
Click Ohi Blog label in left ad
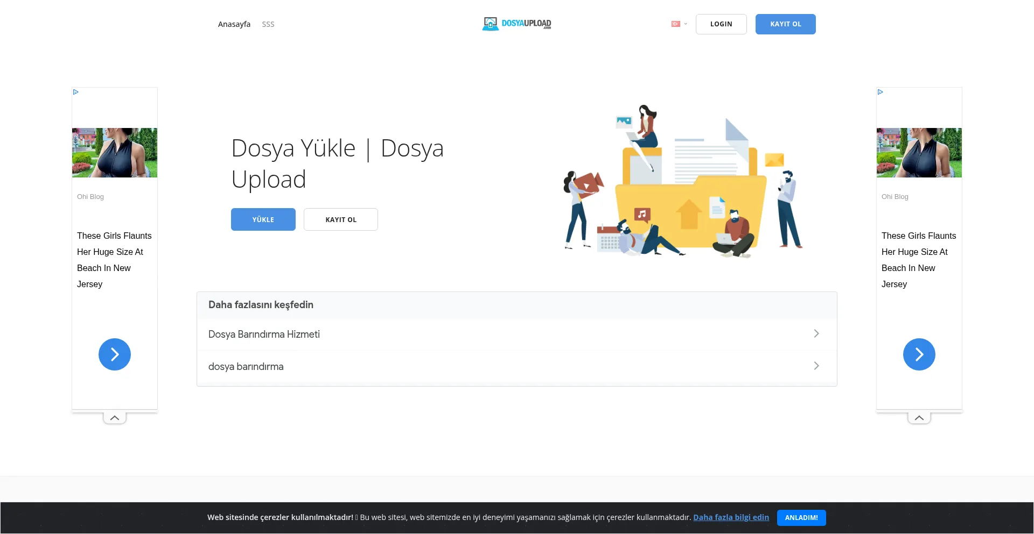pos(90,197)
